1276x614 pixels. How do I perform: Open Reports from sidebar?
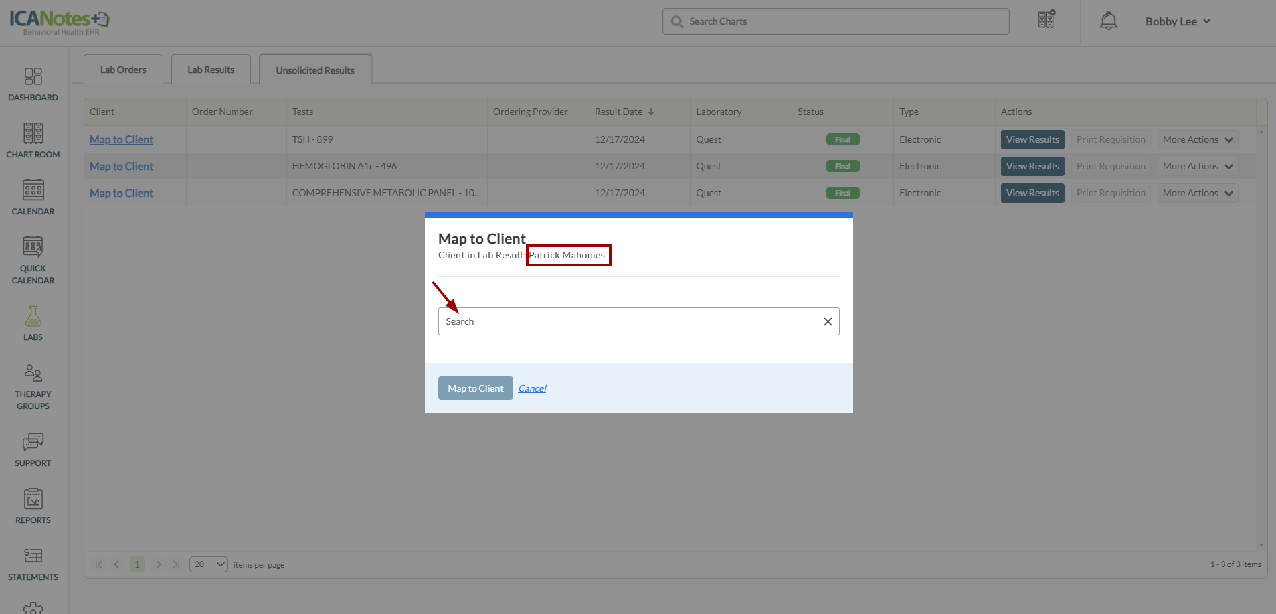(33, 506)
